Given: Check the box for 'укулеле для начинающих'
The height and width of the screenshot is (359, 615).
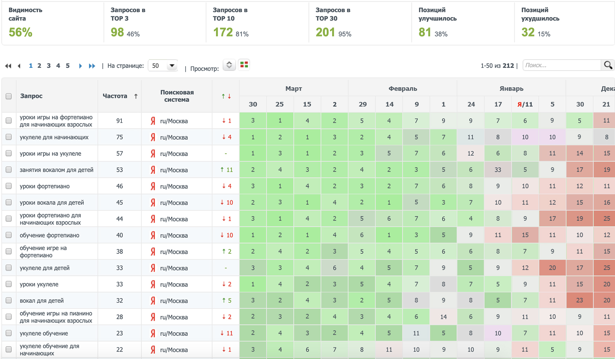Looking at the screenshot, I should point(9,137).
